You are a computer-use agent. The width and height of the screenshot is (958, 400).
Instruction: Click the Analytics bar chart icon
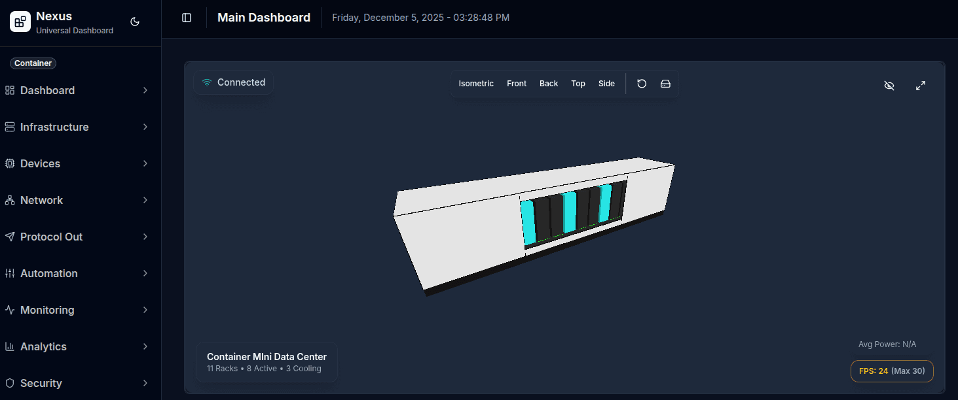click(10, 346)
